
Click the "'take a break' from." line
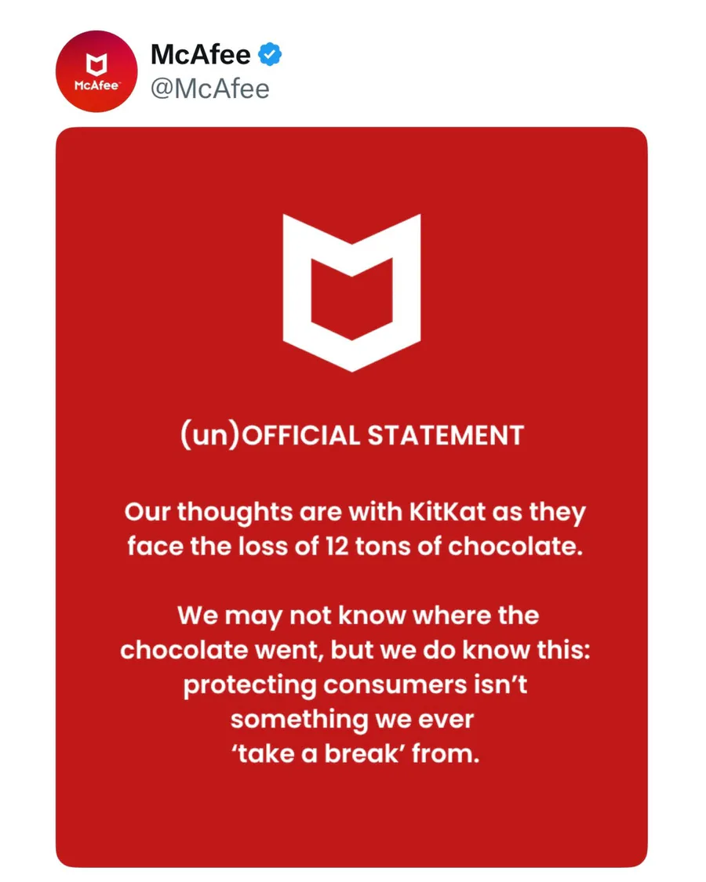(x=355, y=753)
